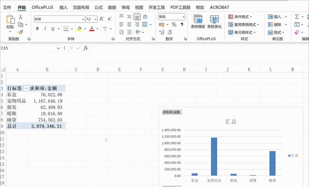This screenshot has height=187, width=309.
Task: Click into the formula bar
Action: click(200, 54)
